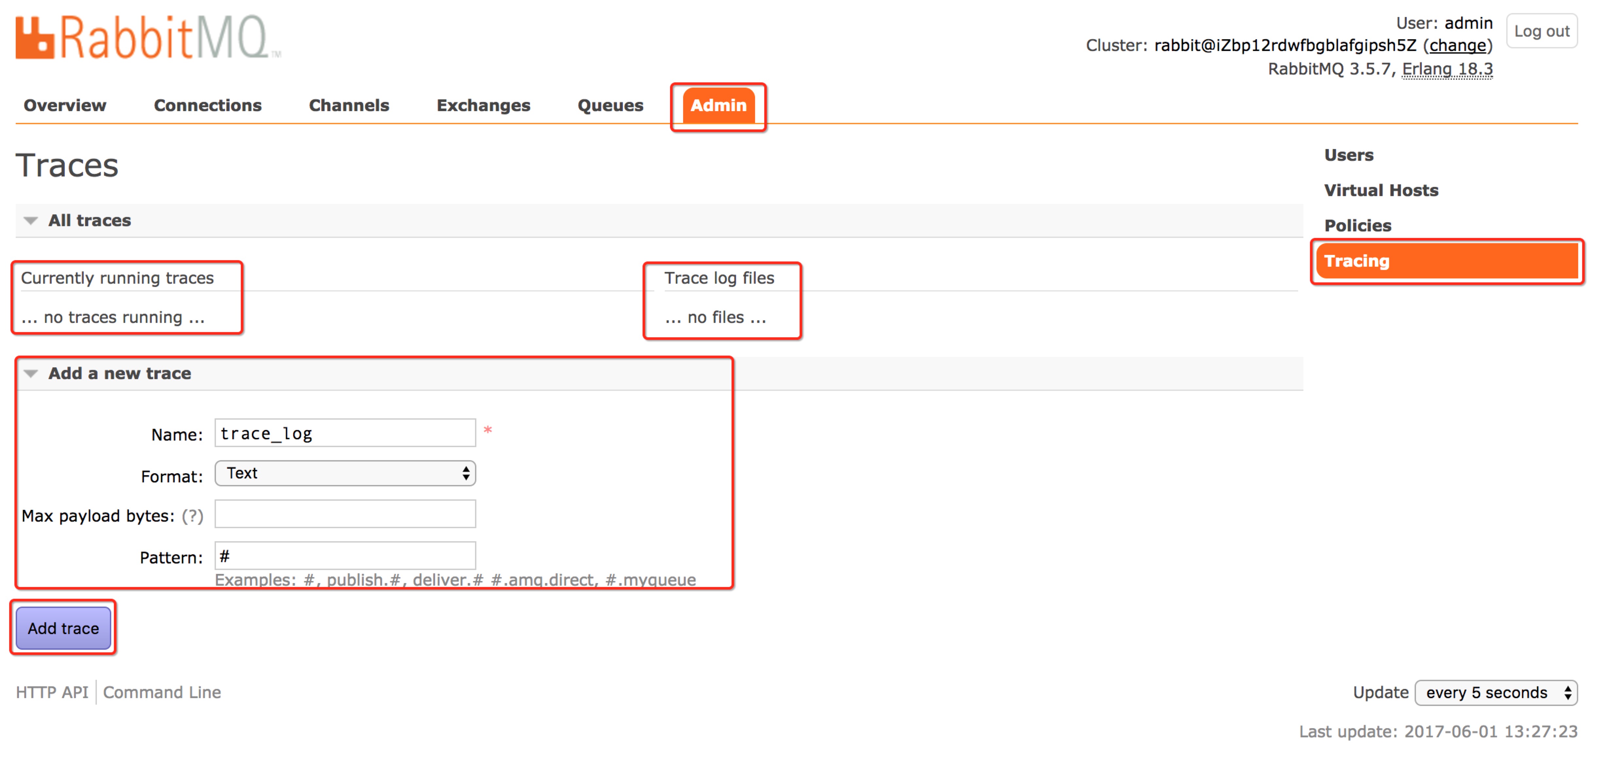1607x770 pixels.
Task: Click the RabbitMQ logo
Action: click(x=149, y=37)
